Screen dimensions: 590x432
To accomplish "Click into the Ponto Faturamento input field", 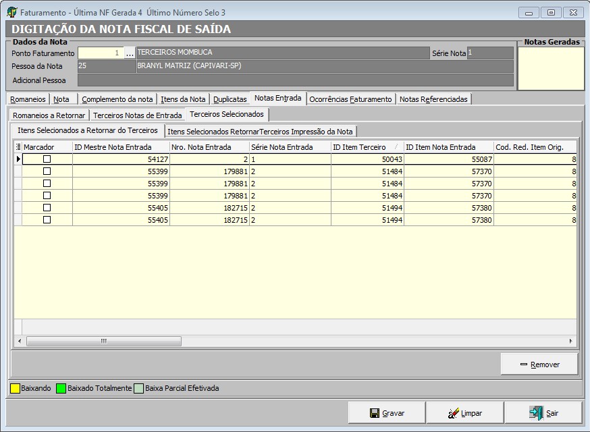I will pos(101,53).
